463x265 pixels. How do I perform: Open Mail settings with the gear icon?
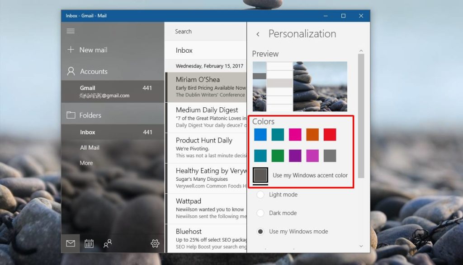(155, 243)
